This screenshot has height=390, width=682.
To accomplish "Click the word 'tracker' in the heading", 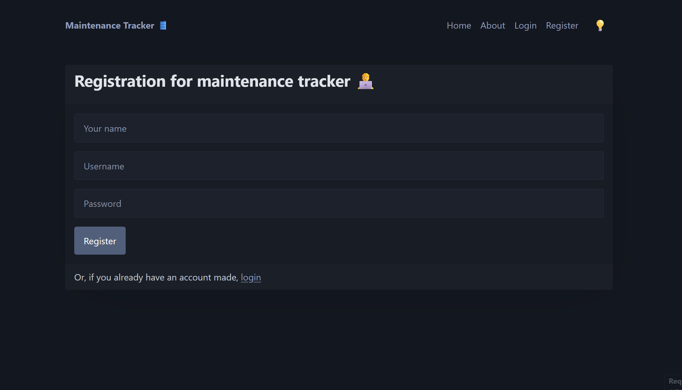I will (x=324, y=82).
